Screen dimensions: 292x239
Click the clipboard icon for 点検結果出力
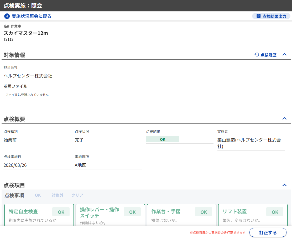pyautogui.click(x=258, y=16)
